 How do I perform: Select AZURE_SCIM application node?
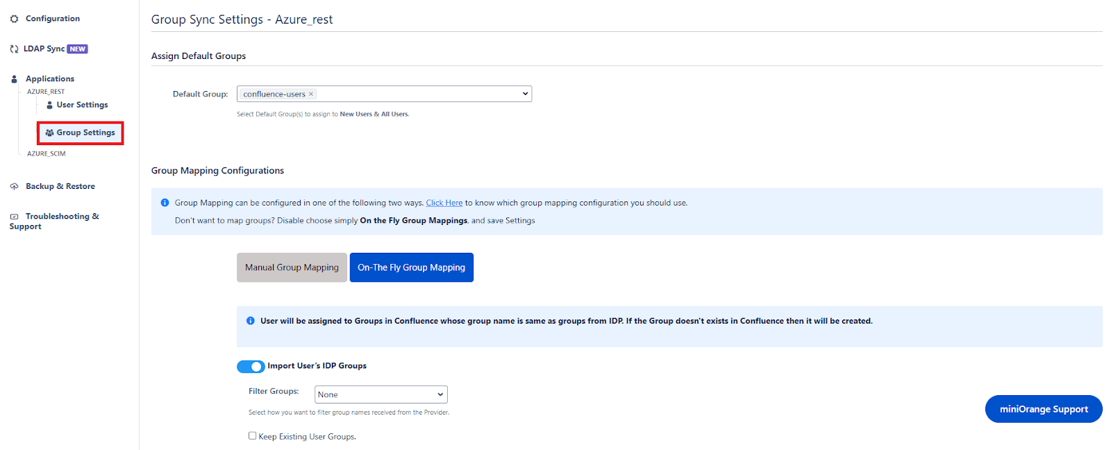(47, 153)
